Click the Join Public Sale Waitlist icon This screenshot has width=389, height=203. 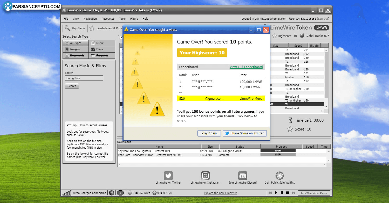tap(280, 176)
